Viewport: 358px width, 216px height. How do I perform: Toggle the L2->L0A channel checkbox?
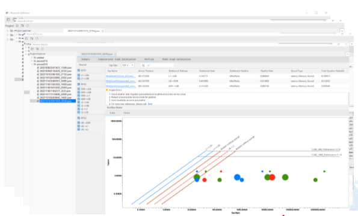coord(79,103)
